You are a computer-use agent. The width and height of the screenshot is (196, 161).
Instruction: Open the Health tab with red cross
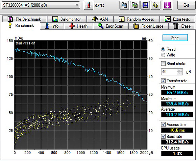coord(78,26)
